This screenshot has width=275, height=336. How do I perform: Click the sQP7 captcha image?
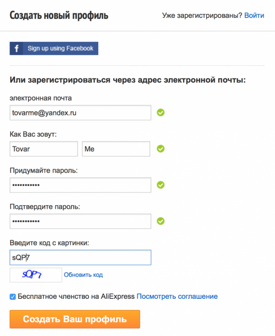tap(36, 275)
